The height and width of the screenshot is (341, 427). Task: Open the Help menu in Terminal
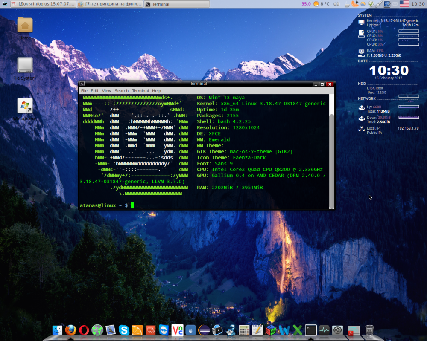156,90
